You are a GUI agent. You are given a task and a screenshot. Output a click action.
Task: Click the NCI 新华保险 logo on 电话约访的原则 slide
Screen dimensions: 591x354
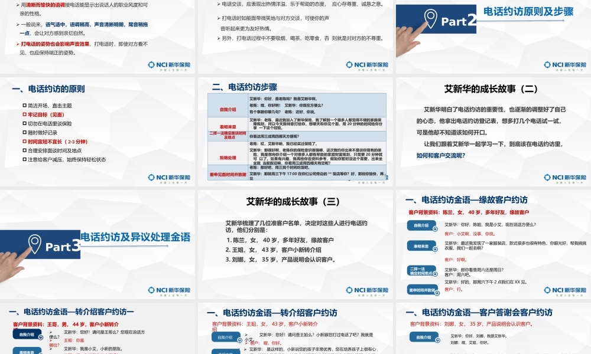(x=170, y=178)
